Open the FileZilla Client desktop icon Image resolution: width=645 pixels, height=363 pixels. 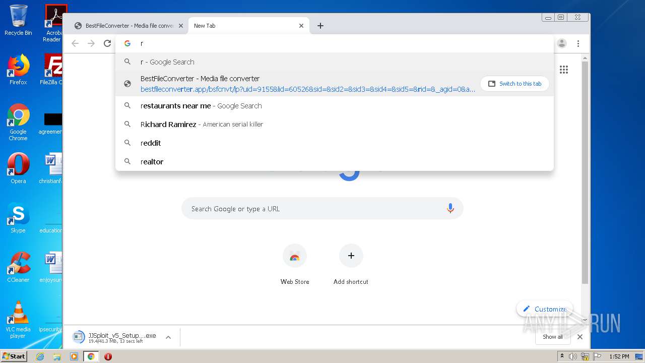[51, 70]
